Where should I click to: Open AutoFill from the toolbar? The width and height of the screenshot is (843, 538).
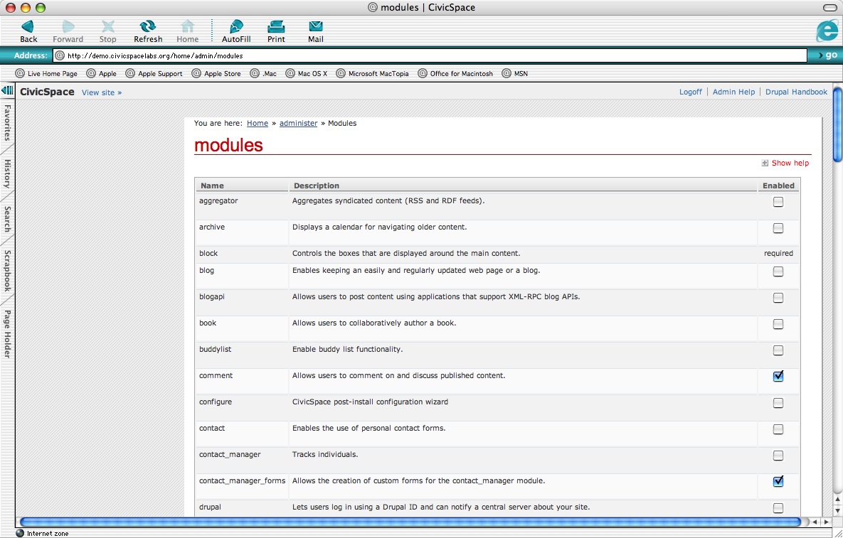[236, 31]
